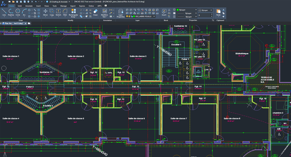Select the Stretch tool
The width and height of the screenshot is (291, 157).
[x=58, y=12]
